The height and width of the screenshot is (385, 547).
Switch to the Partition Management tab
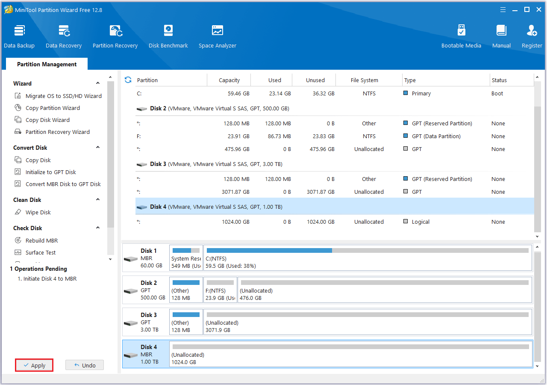coord(47,64)
